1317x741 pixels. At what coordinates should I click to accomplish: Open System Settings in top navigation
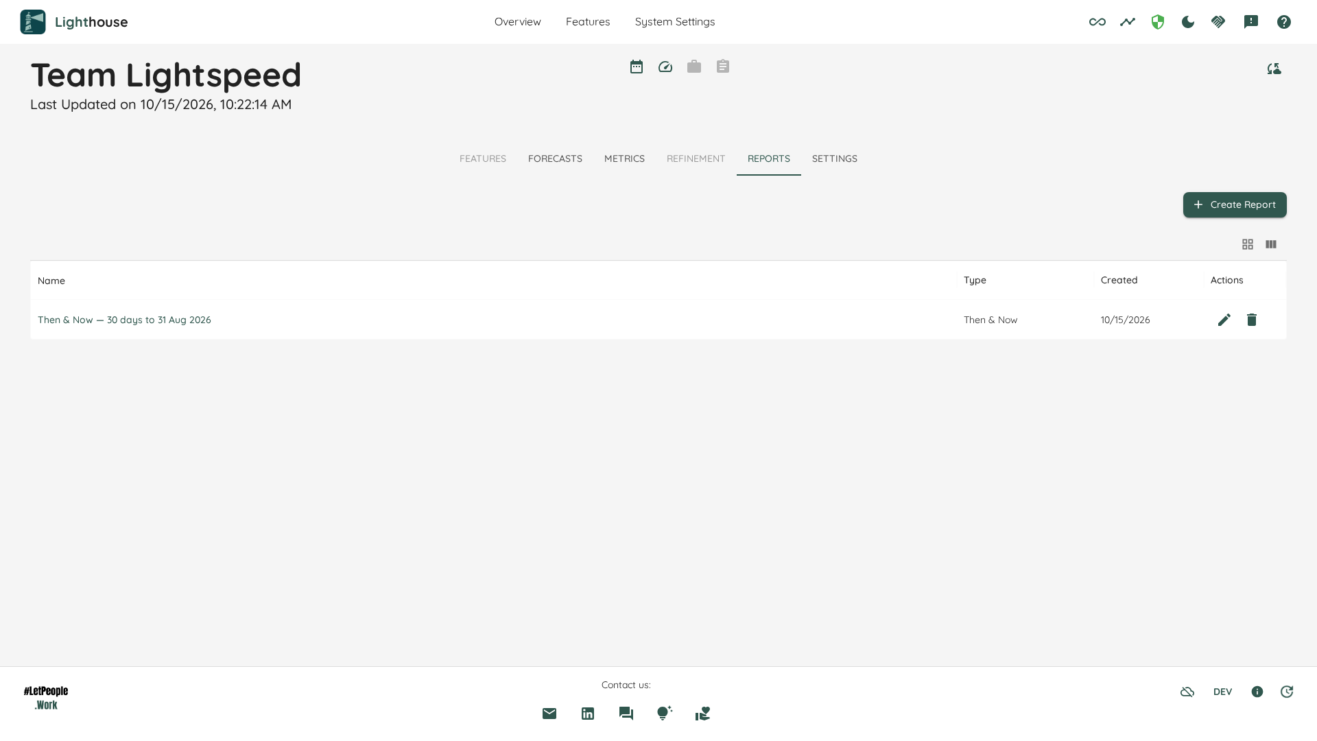click(675, 22)
